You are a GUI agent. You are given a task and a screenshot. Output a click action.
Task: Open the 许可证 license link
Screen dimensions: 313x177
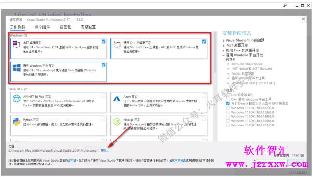click(72, 161)
